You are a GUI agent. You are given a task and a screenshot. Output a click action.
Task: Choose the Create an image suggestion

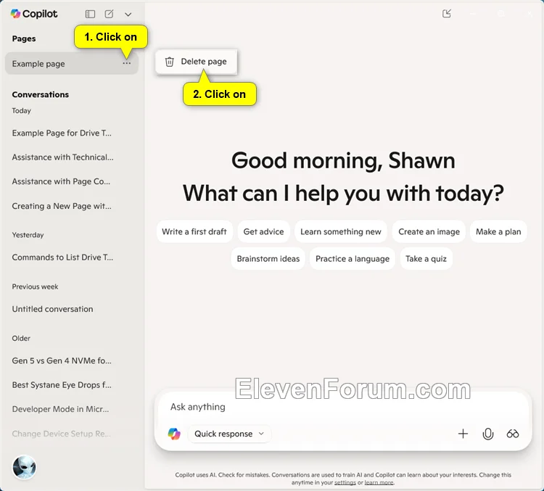[x=429, y=231]
